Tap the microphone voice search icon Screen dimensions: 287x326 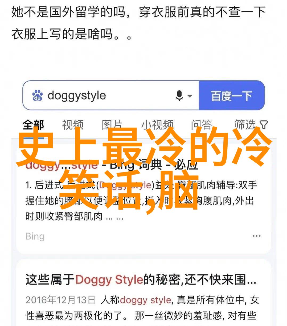[x=179, y=96]
